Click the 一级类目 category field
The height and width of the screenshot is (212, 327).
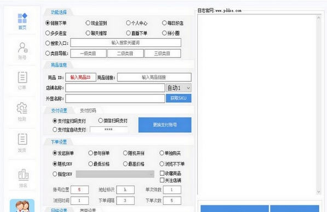88,54
